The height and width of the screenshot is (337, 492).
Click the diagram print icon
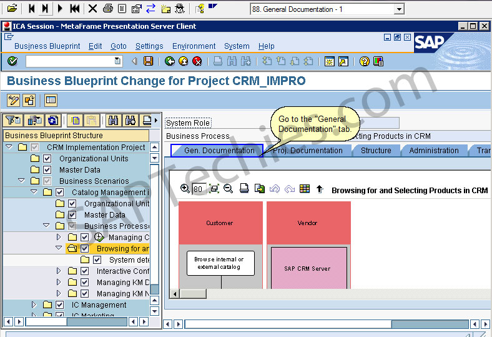coord(244,188)
